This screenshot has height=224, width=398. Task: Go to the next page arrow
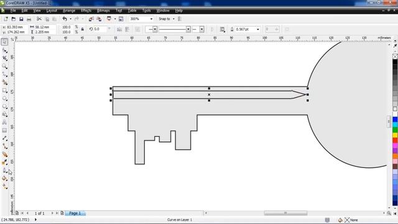coord(52,213)
